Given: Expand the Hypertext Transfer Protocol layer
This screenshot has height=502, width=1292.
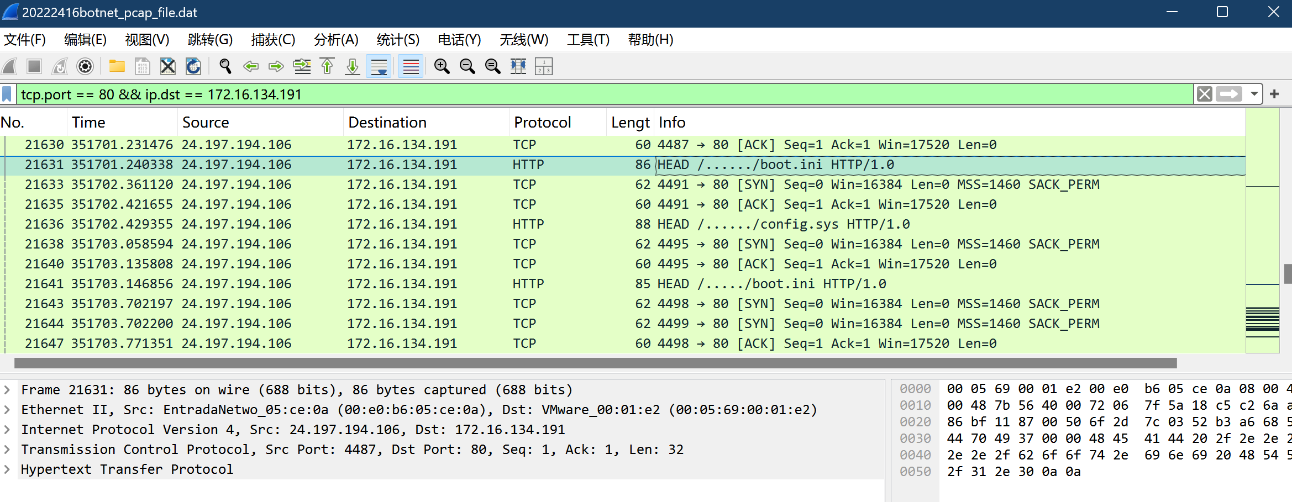Looking at the screenshot, I should coord(7,469).
